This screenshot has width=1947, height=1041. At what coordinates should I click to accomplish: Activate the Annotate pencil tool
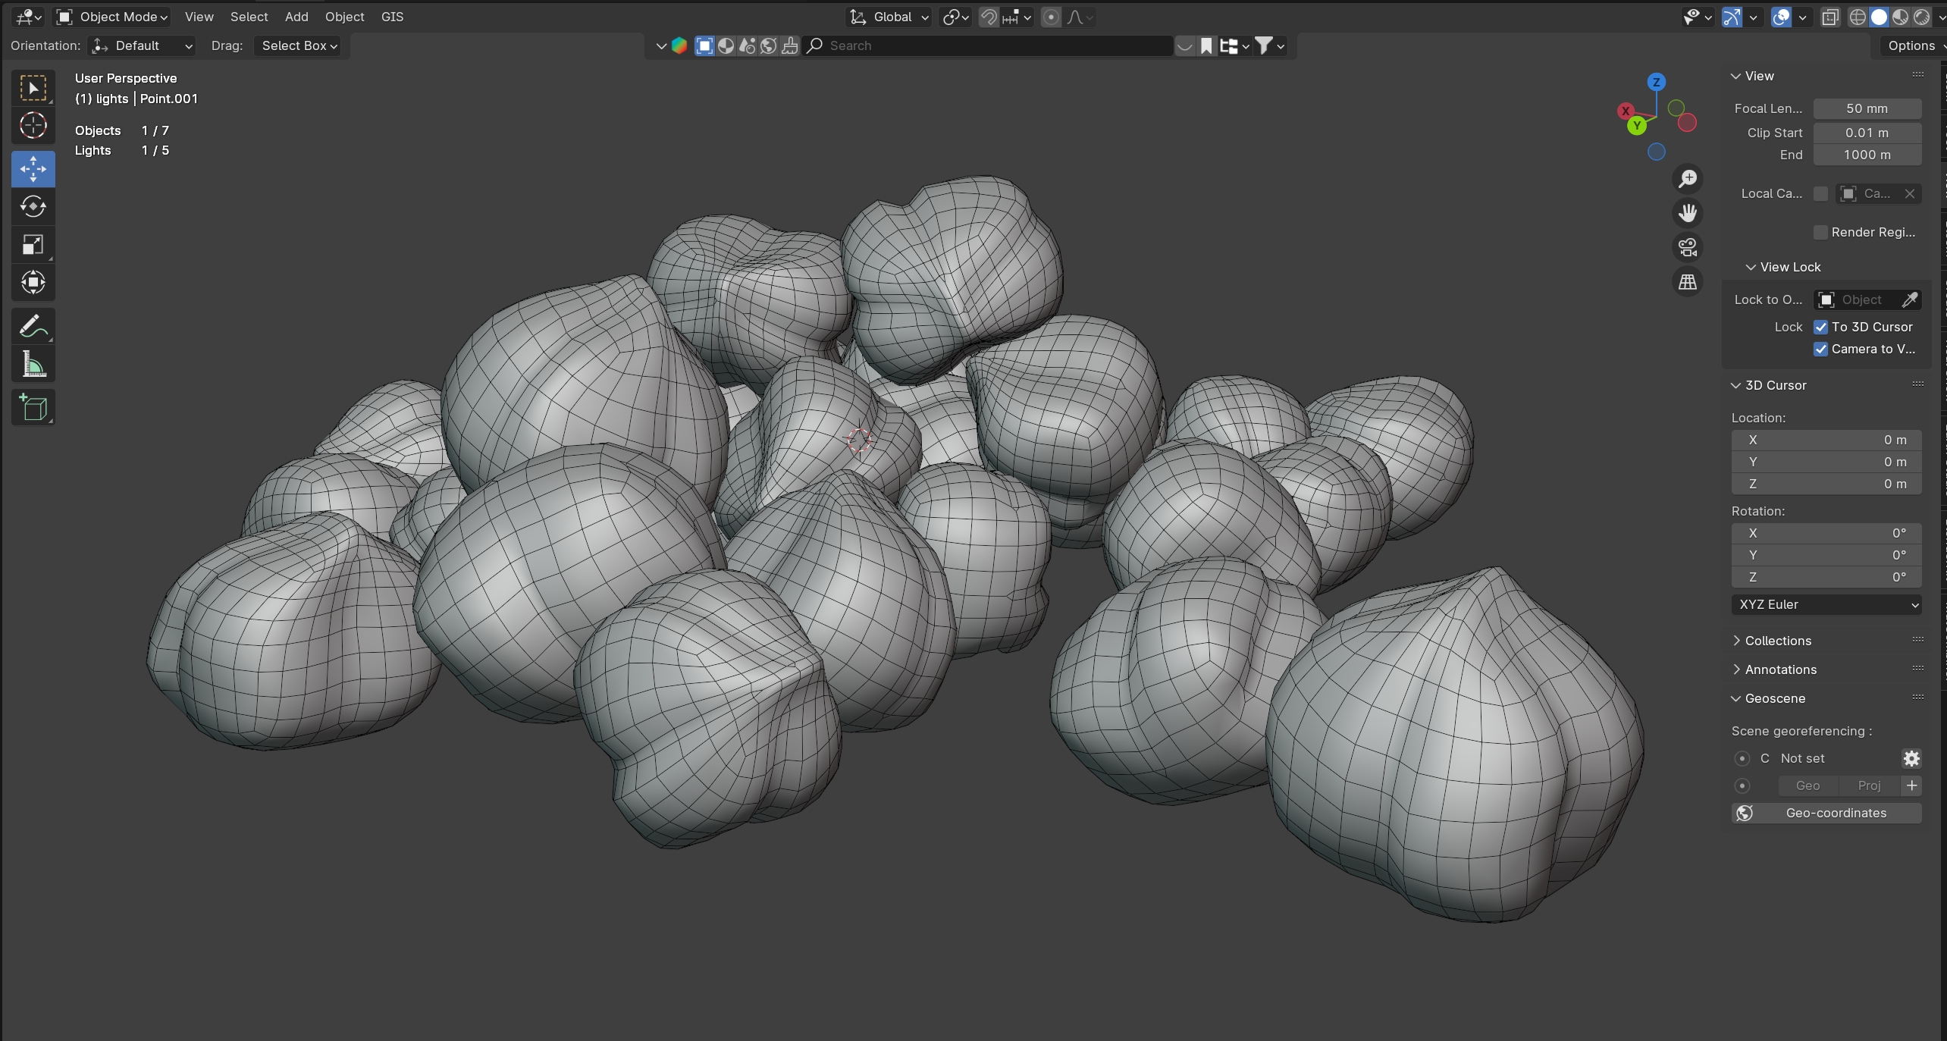pos(33,327)
